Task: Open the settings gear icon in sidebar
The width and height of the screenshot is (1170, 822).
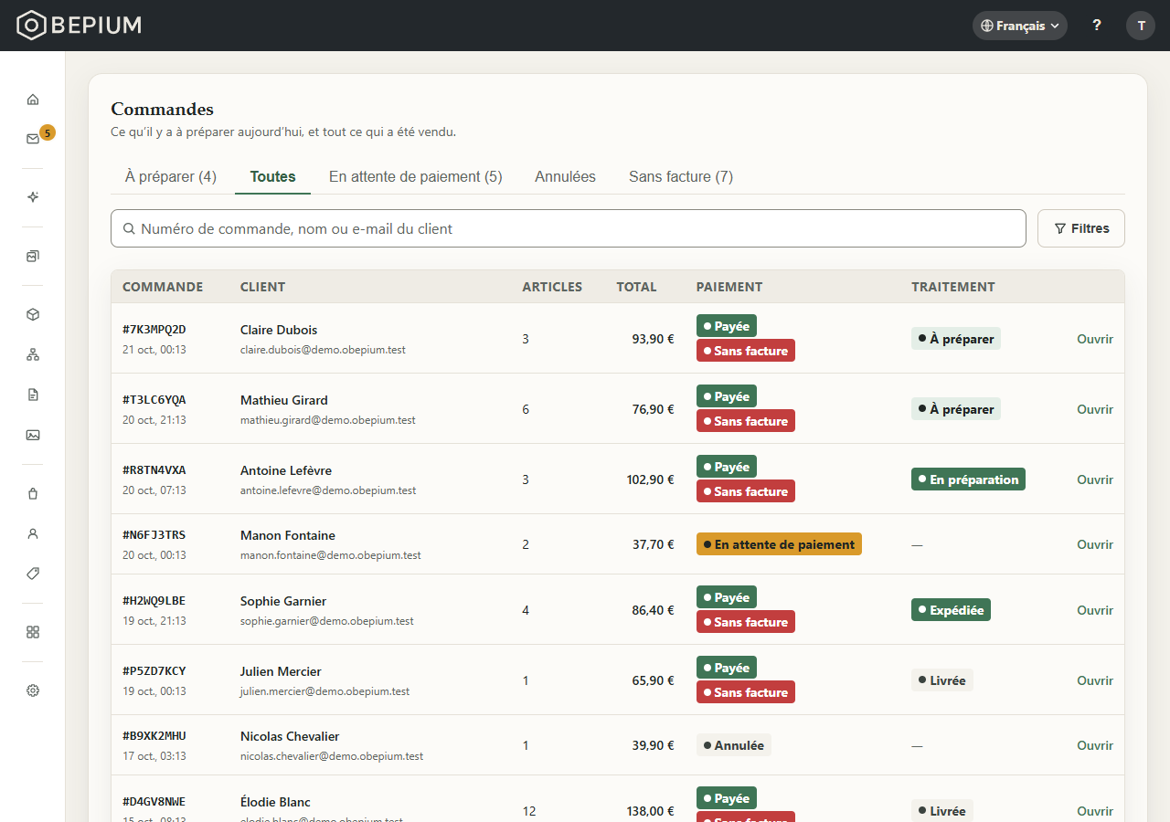Action: (33, 690)
